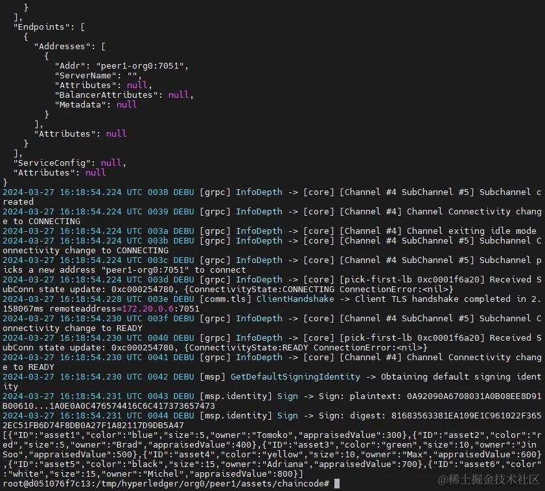The image size is (545, 491).
Task: Click log sequence number 003b
Action: pos(158,241)
